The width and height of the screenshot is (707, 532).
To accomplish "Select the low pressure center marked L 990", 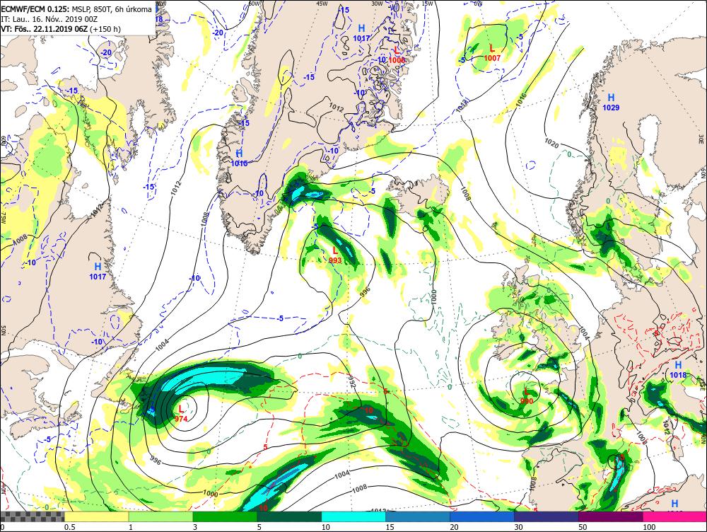I will [x=526, y=395].
